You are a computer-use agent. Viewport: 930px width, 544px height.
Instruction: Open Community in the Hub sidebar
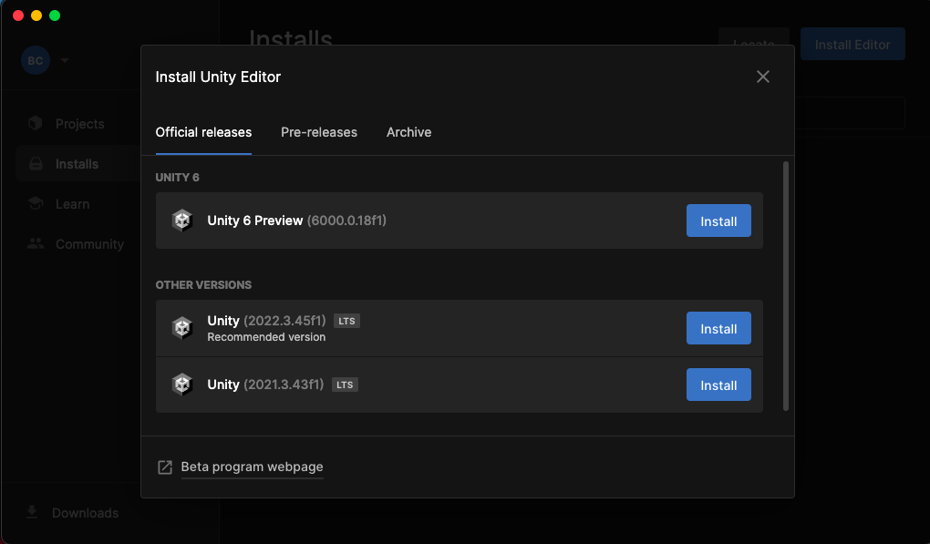coord(89,243)
